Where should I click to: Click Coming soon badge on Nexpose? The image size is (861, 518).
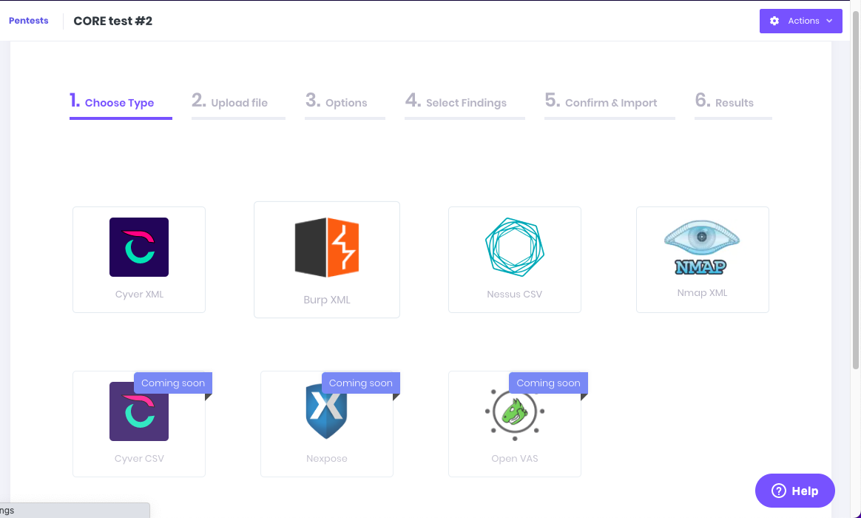pyautogui.click(x=361, y=383)
